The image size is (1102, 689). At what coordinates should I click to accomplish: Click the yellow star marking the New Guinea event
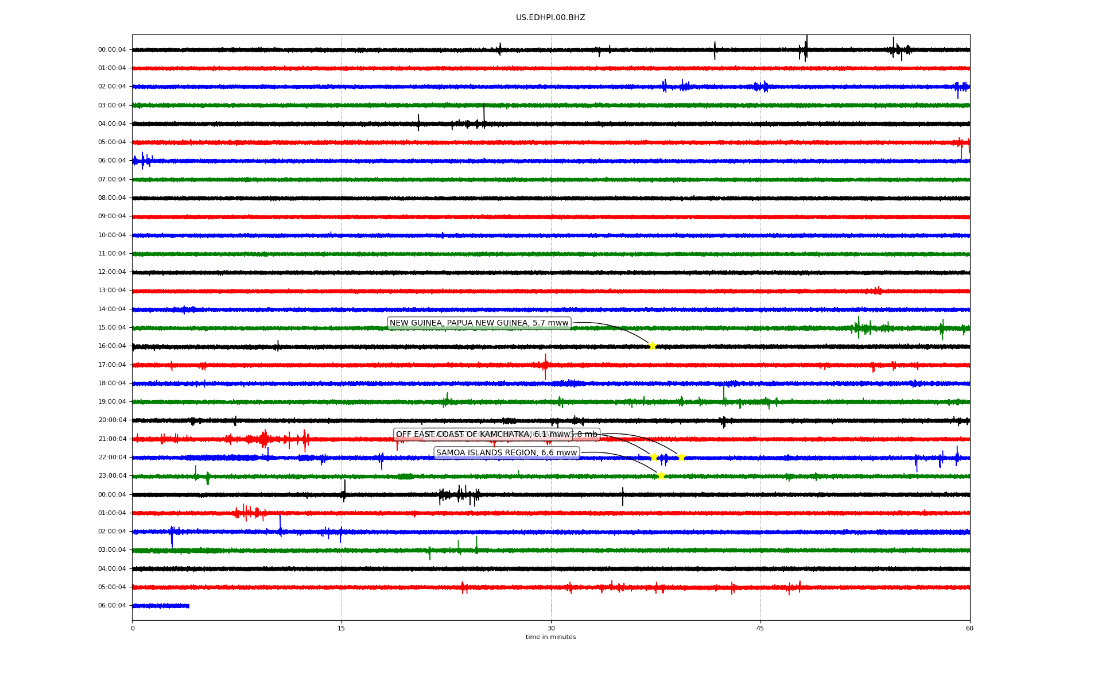[653, 346]
